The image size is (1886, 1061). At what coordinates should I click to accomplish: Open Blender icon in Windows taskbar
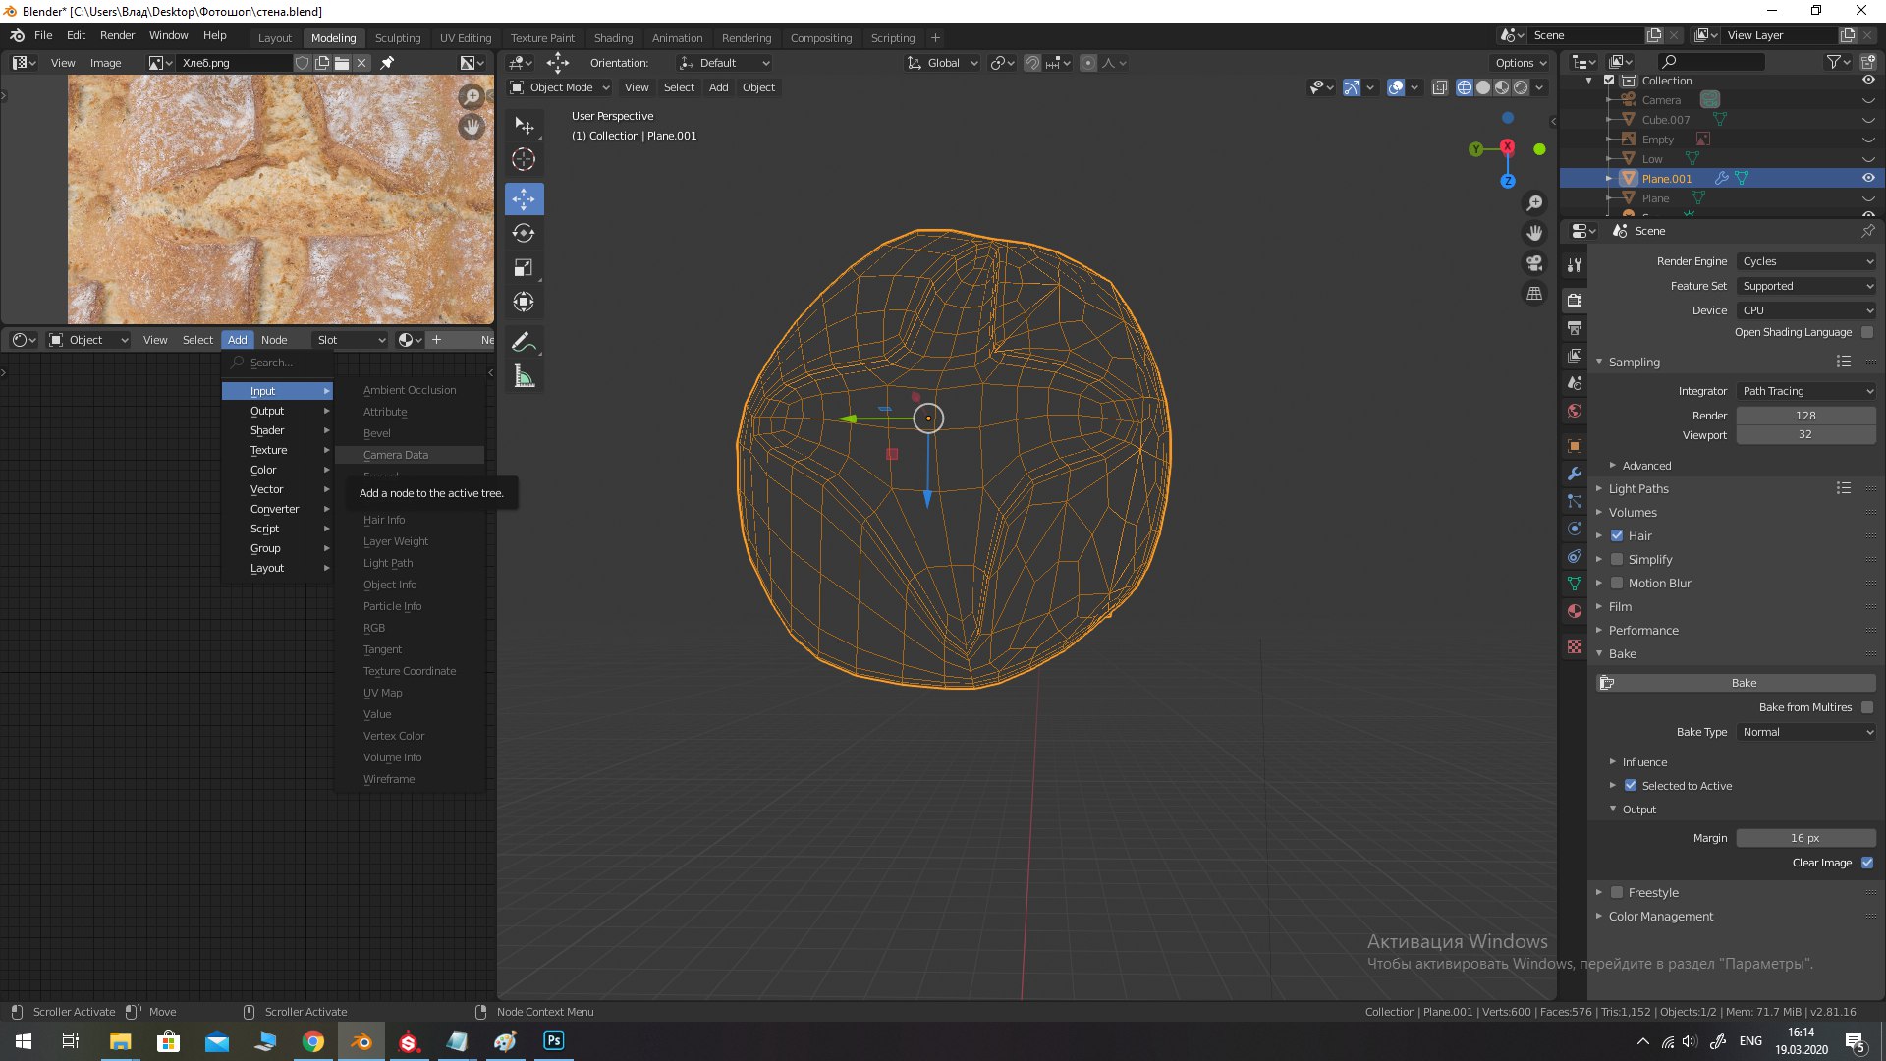pyautogui.click(x=361, y=1041)
